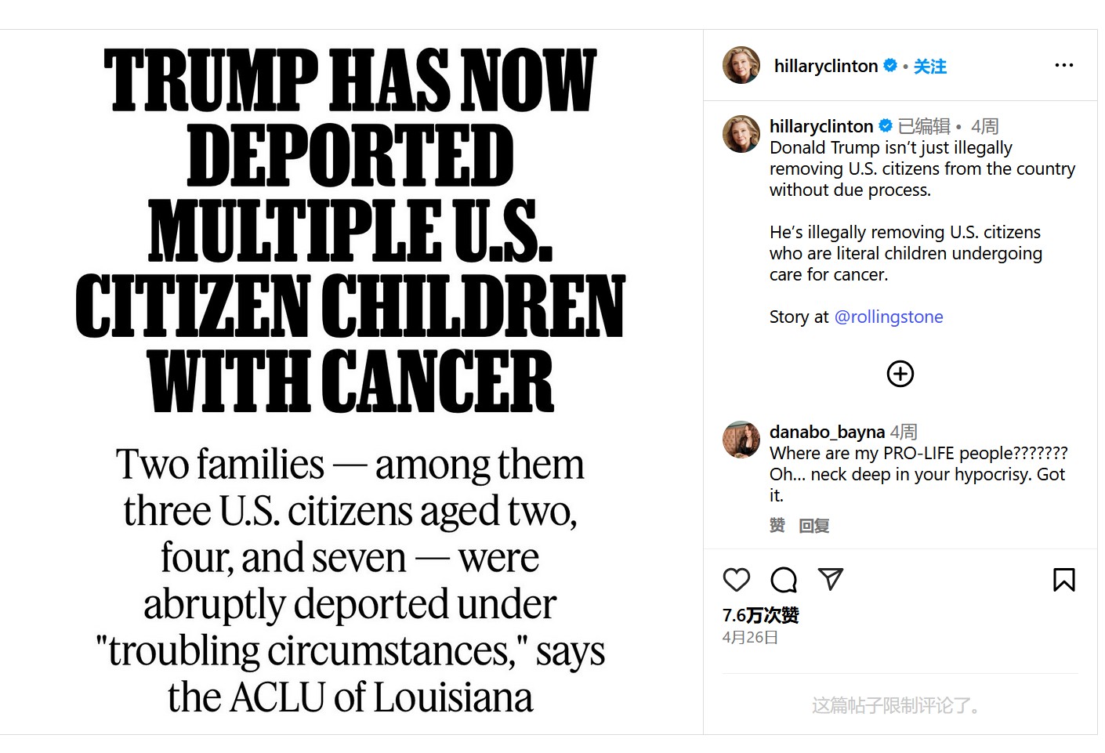The image size is (1105, 753).
Task: Share the post with the paper plane icon
Action: (x=830, y=580)
